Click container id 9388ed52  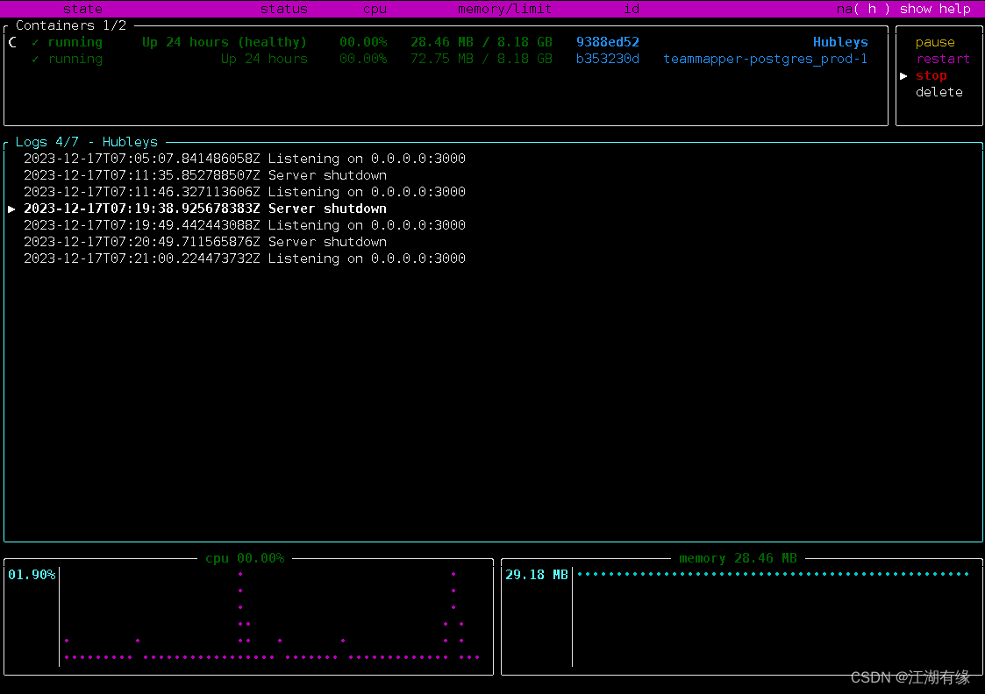608,42
